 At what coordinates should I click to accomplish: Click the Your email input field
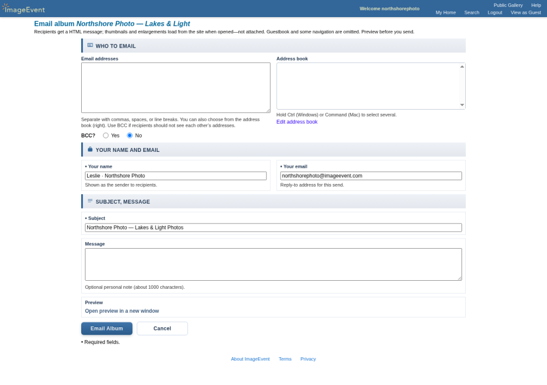pos(371,176)
